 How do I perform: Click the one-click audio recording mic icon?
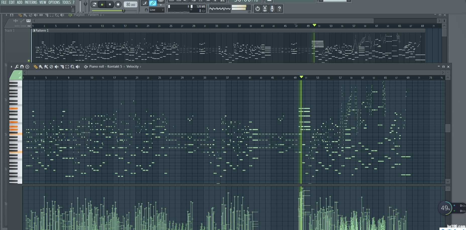click(272, 9)
